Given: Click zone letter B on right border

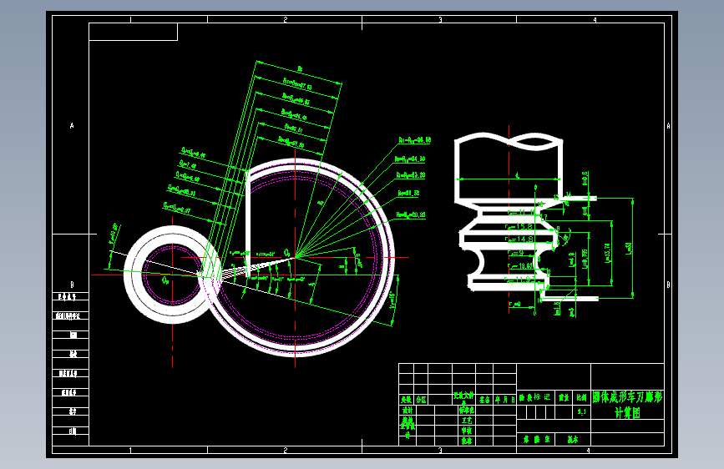Looking at the screenshot, I should tap(668, 285).
